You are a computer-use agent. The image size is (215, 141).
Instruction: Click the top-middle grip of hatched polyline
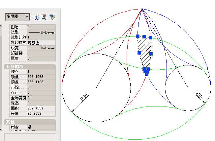pos(144,36)
